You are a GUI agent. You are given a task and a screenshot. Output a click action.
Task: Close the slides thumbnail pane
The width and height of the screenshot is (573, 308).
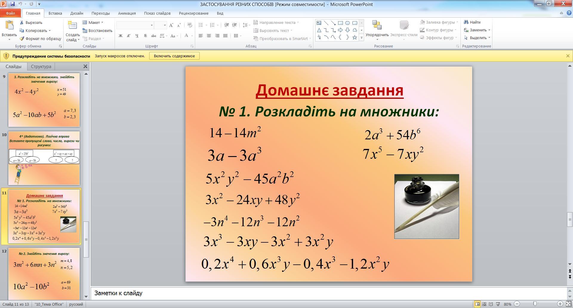85,66
